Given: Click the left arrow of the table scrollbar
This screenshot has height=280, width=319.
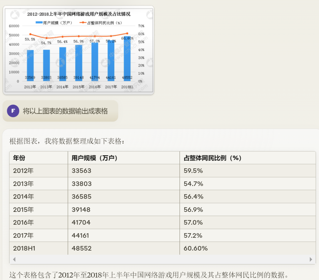Looking at the screenshot, I should click(14, 259).
